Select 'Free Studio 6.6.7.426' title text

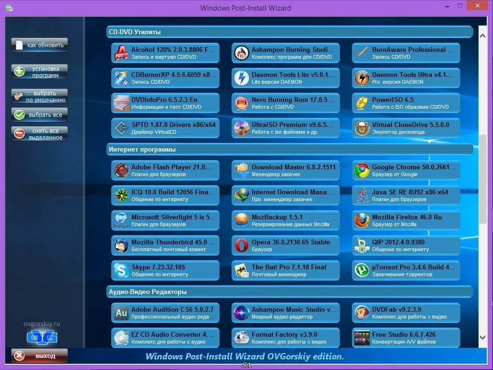tap(404, 334)
